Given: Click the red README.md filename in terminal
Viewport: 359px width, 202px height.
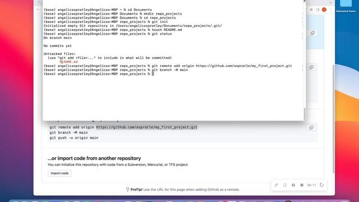Looking at the screenshot, I should [68, 62].
